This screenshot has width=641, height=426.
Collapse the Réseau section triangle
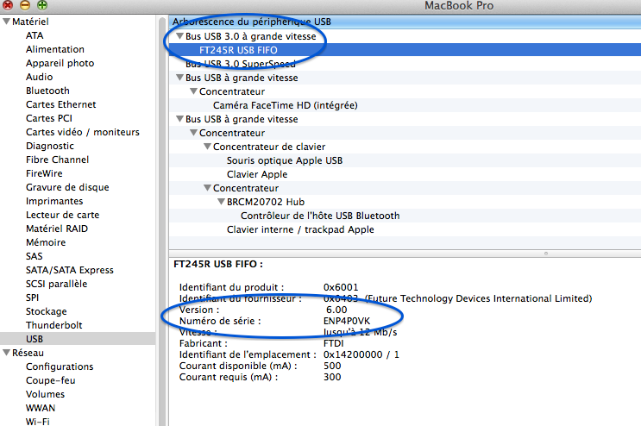[x=6, y=353]
